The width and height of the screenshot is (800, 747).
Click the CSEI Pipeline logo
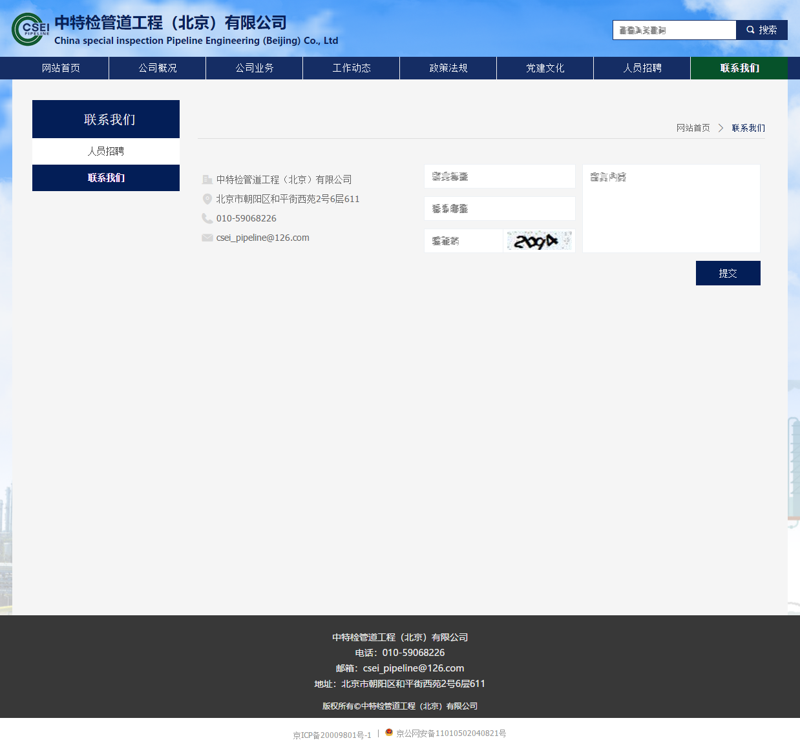point(30,29)
